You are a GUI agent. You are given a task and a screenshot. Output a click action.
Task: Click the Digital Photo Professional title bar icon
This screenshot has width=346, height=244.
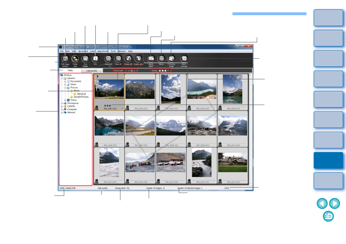61,47
